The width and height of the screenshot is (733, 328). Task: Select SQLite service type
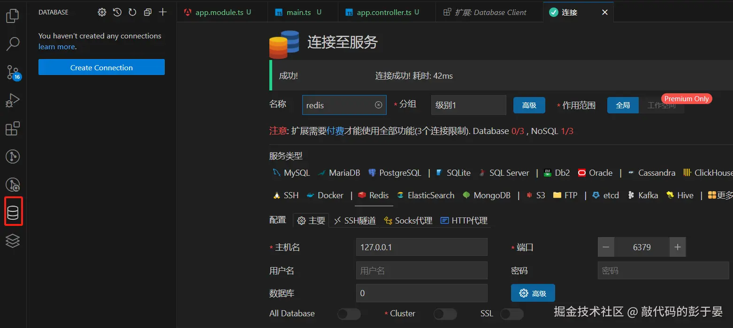click(x=453, y=173)
